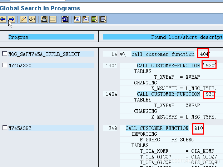Click the 'call customer-function' text on line 14
This screenshot has height=167, width=223.
pos(163,54)
